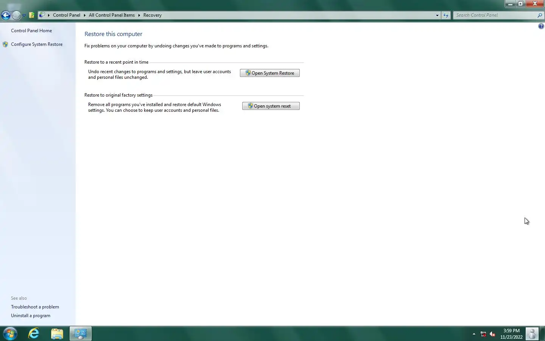Click Open System Restore button
This screenshot has width=545, height=341.
tap(270, 73)
